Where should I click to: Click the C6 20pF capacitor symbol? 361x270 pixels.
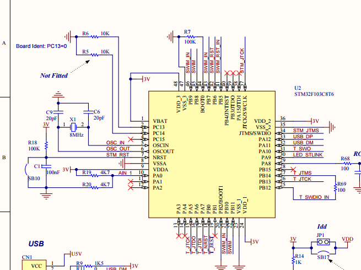(88, 112)
